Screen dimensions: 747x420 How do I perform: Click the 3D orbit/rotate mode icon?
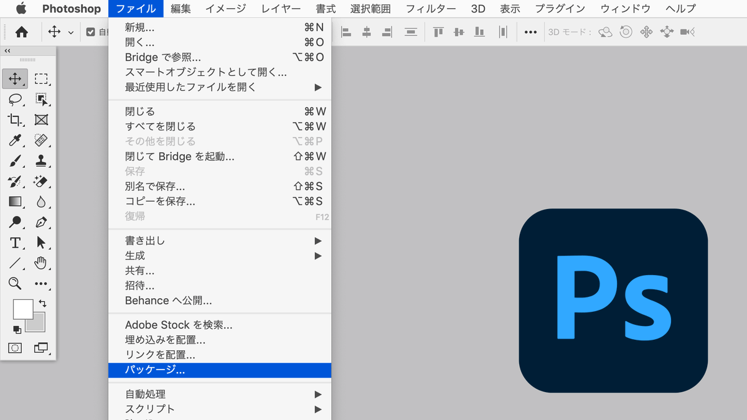click(605, 32)
